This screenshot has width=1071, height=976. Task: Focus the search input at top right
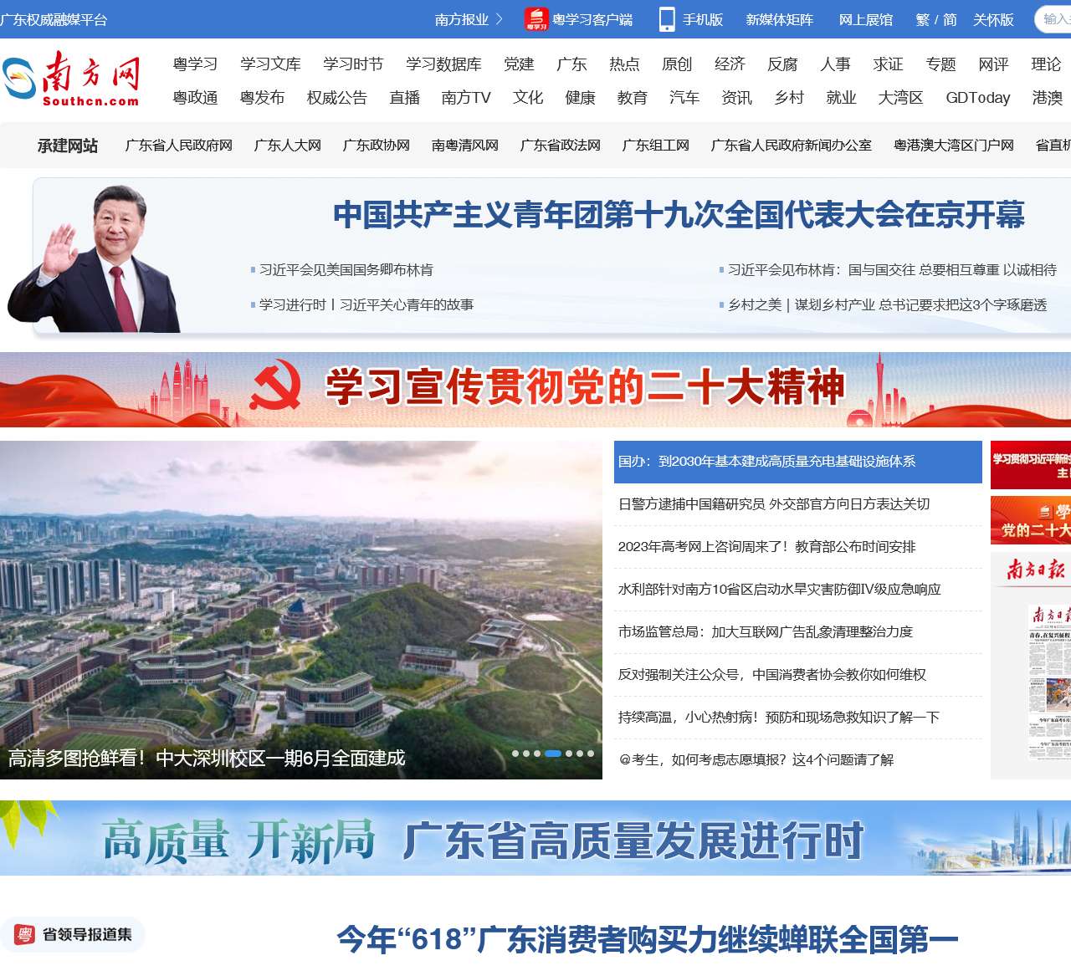pos(1054,19)
